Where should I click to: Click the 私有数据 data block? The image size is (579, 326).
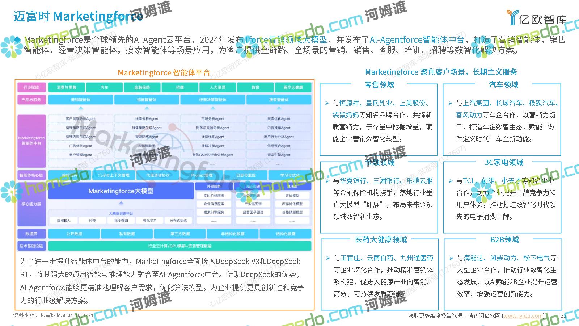coord(127,234)
